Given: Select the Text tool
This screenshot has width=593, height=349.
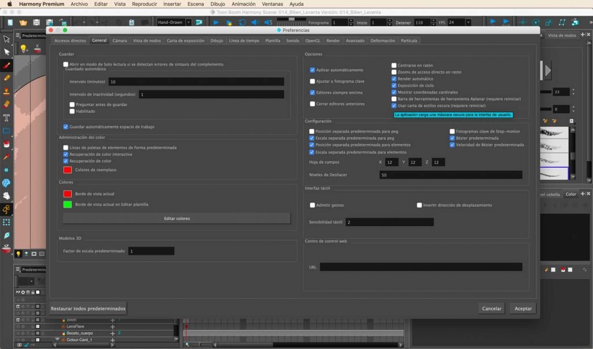Looking at the screenshot, I should [6, 117].
